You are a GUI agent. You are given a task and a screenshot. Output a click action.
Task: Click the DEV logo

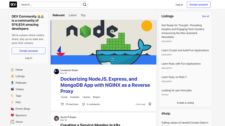coord(13,5)
